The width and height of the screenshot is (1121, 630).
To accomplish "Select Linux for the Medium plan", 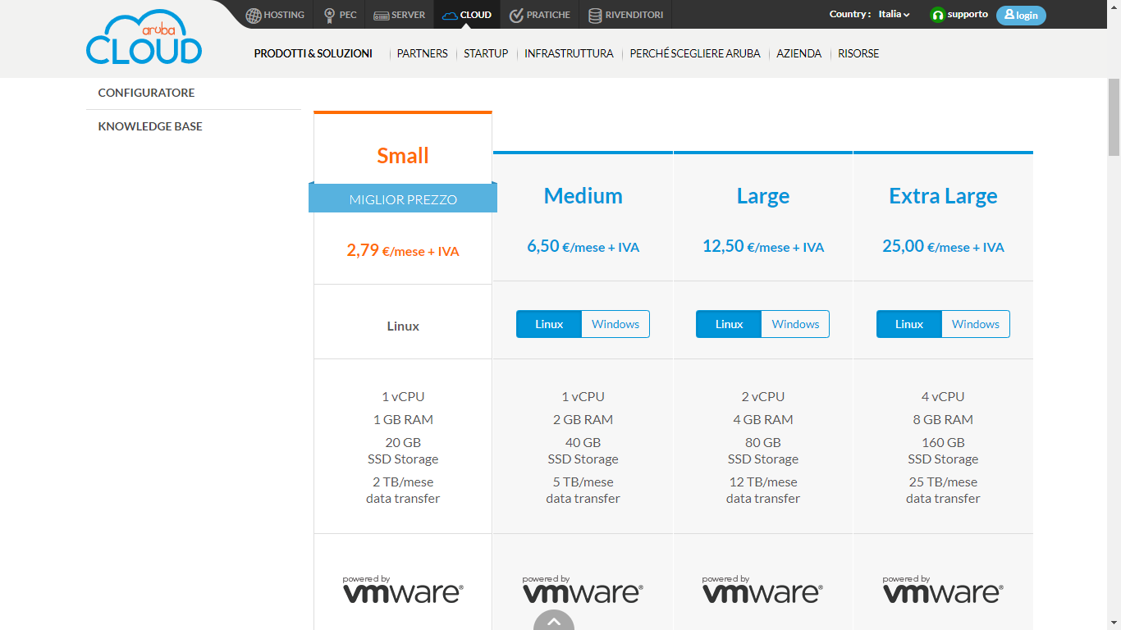I will [549, 324].
